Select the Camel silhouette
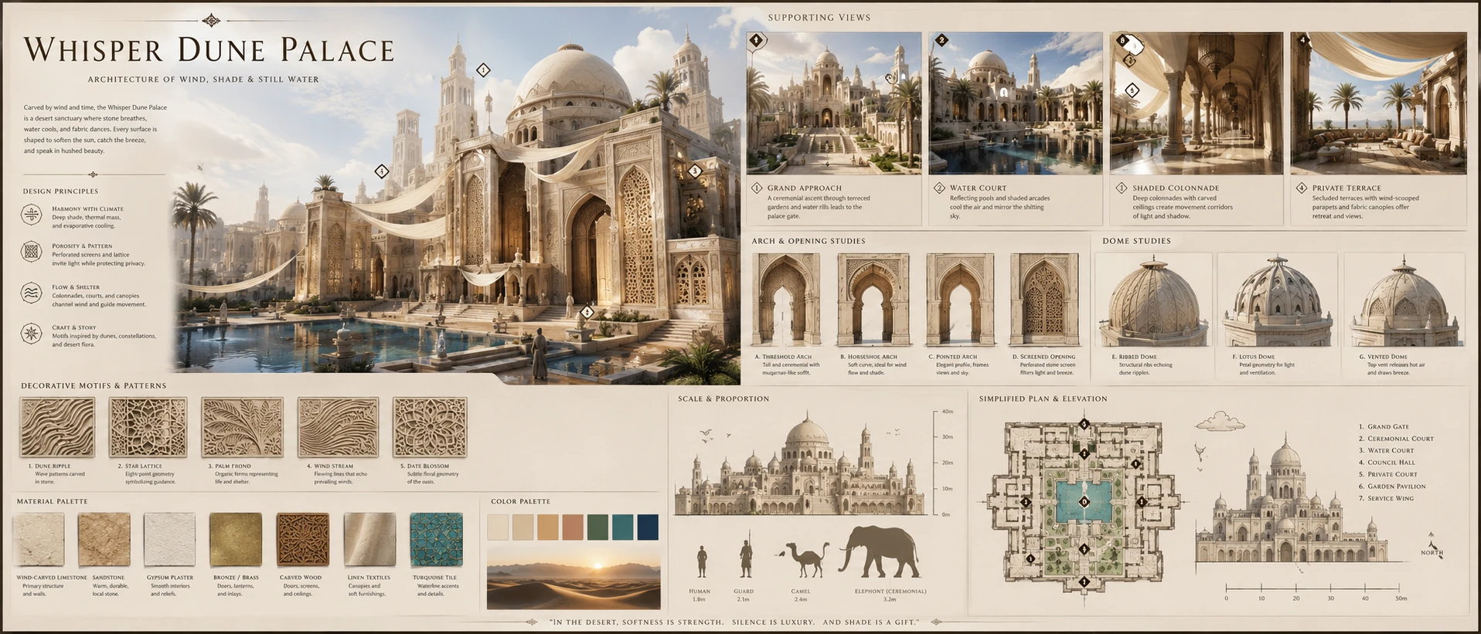The width and height of the screenshot is (1481, 634). (x=805, y=559)
